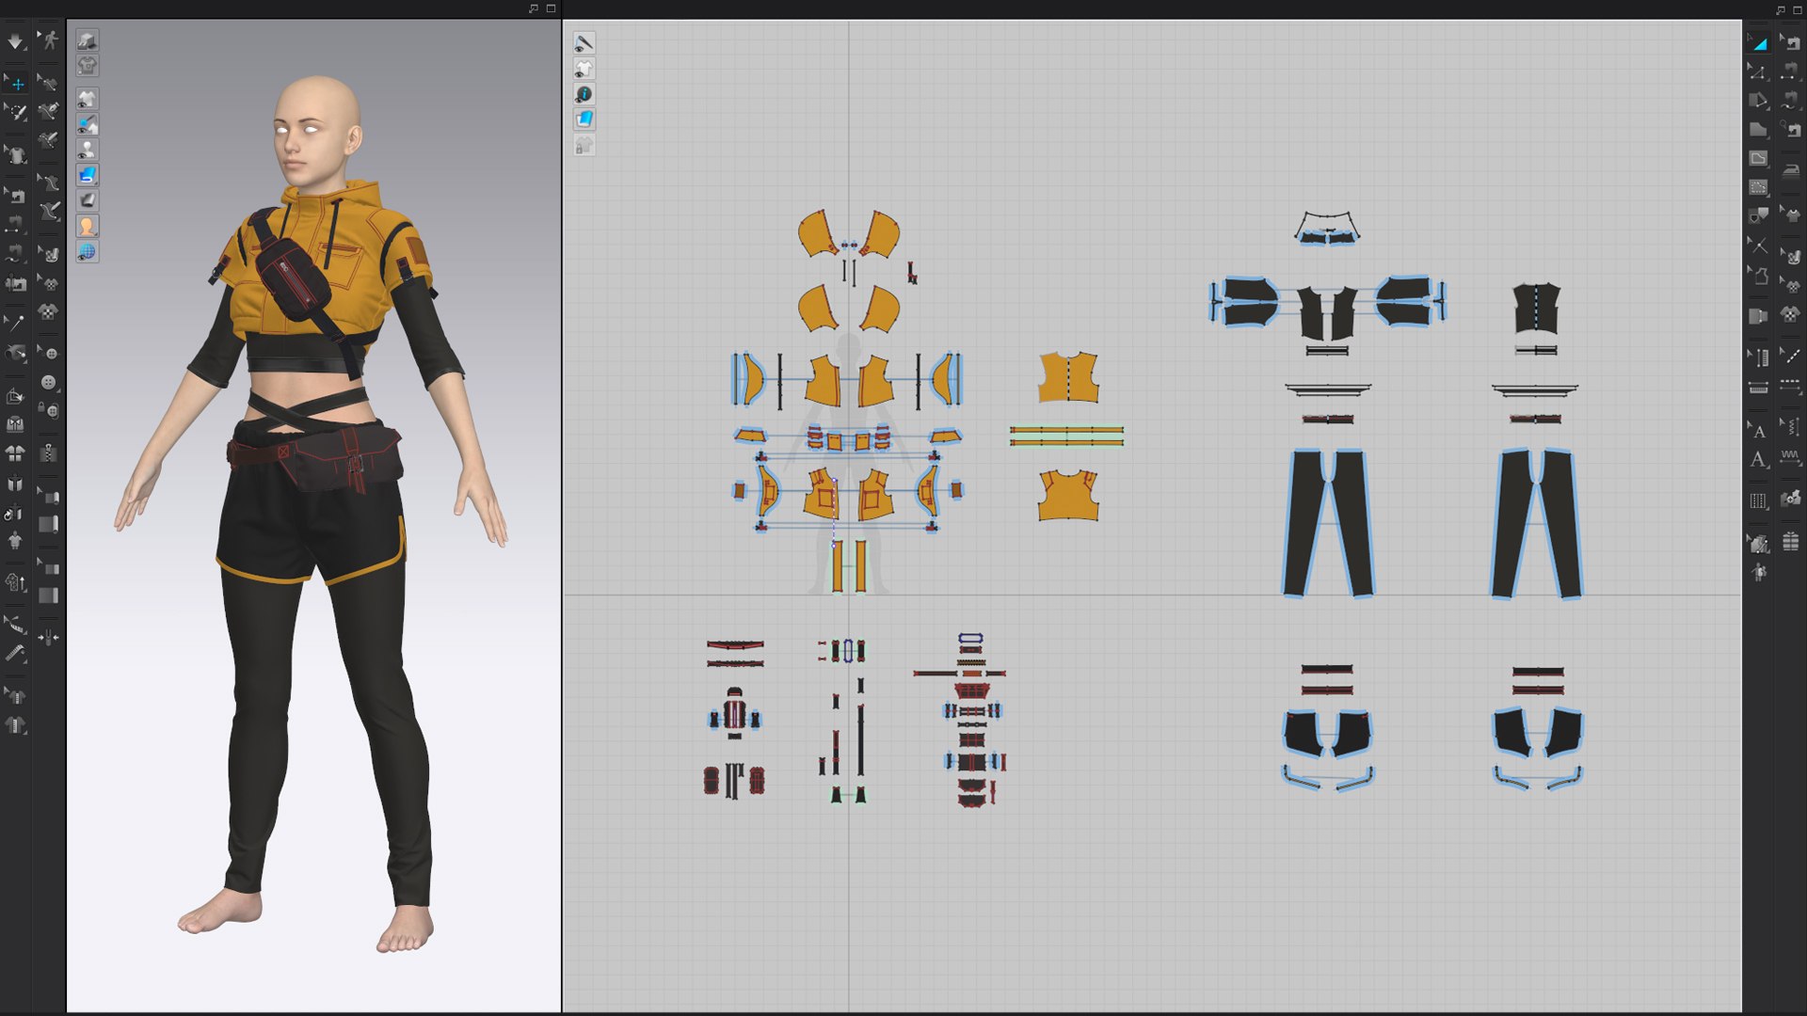This screenshot has height=1016, width=1807.
Task: Select the Steam iron tool
Action: point(1790,170)
